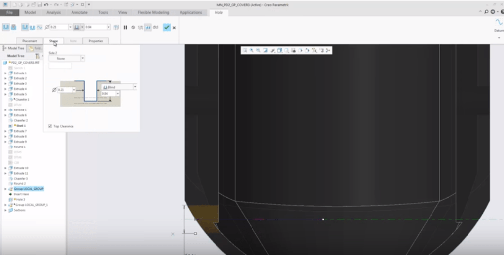Accept the hole feature with green checkmark
Viewport: 504px width, 255px height.
pyautogui.click(x=167, y=28)
